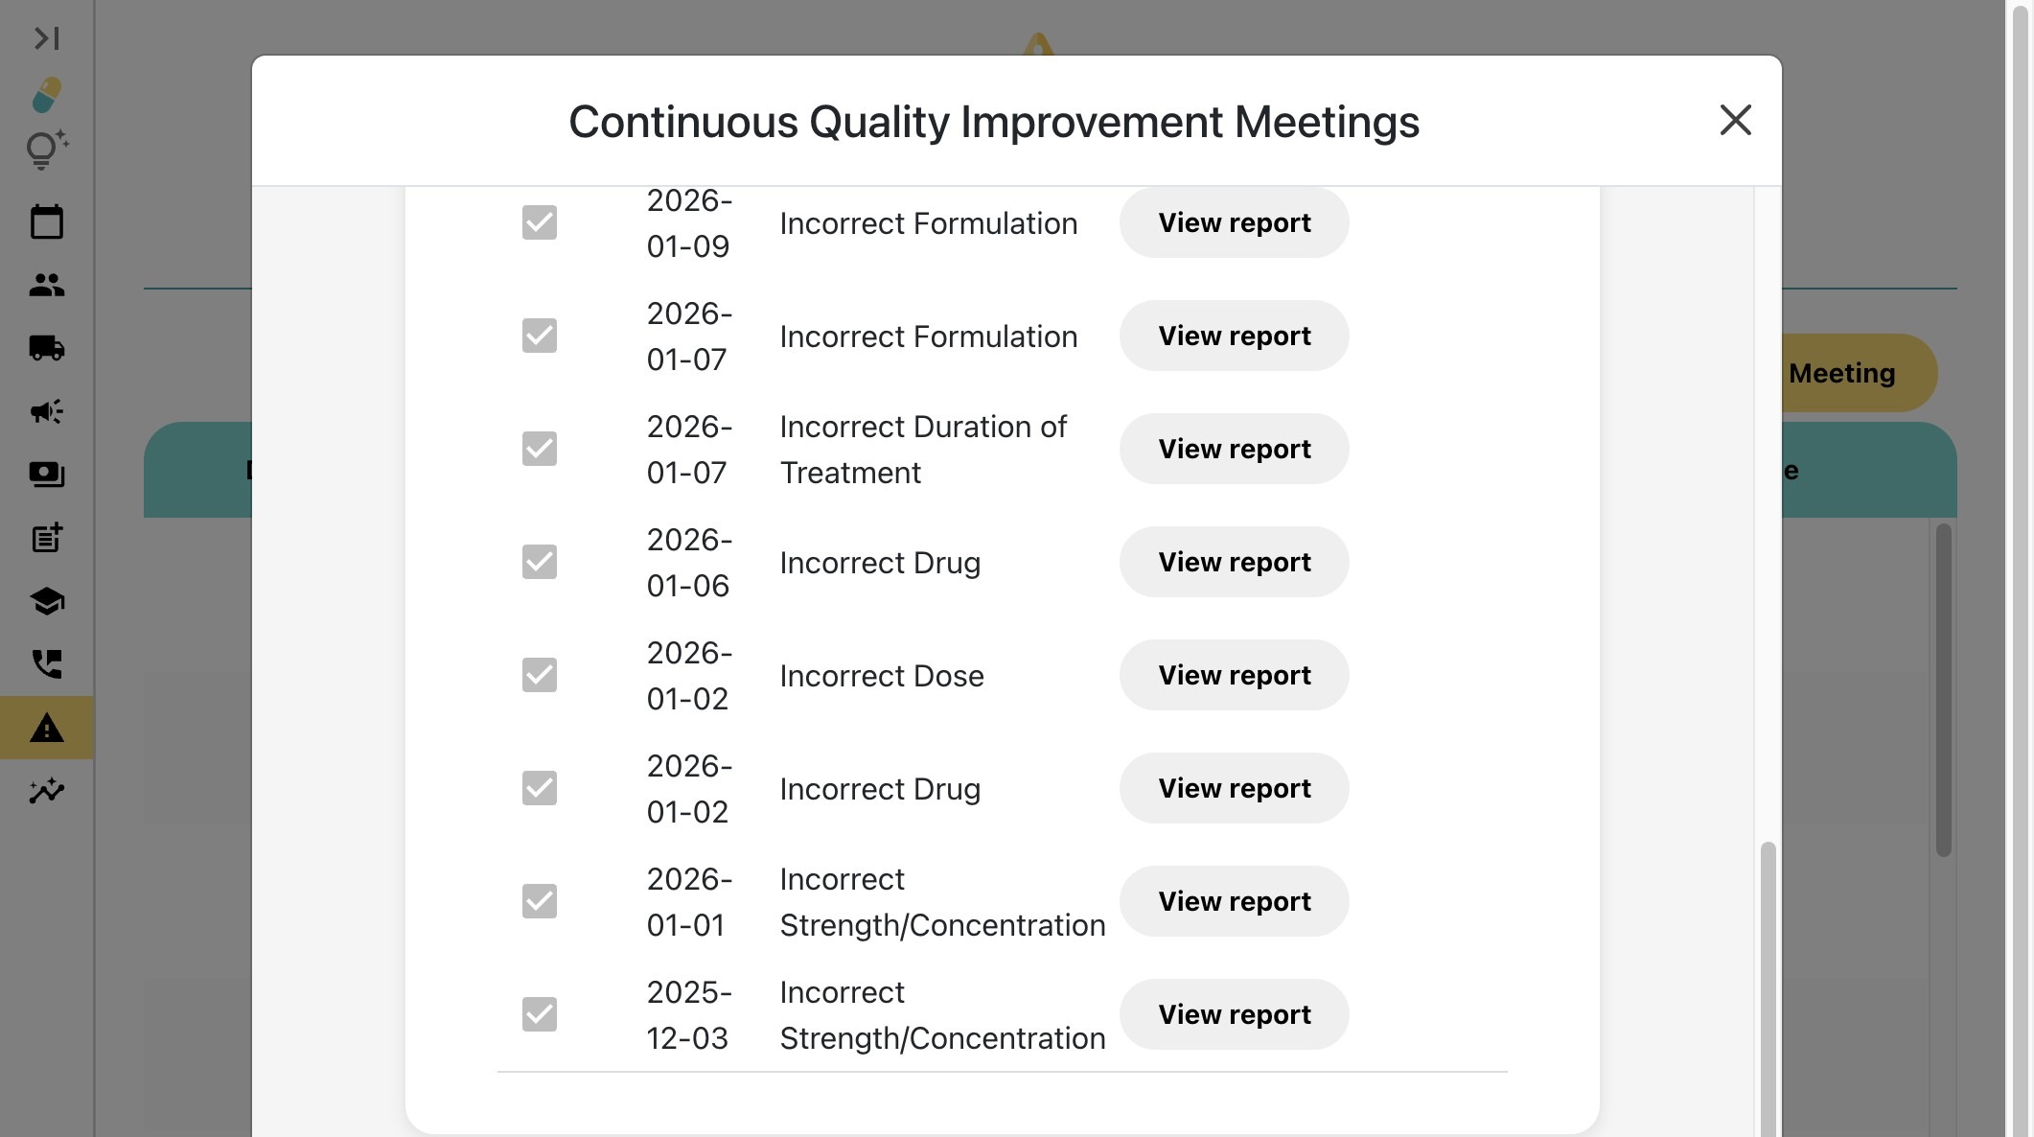Toggle checkbox for 2025-12-03 incident
This screenshot has height=1137, width=2034.
click(x=539, y=1014)
